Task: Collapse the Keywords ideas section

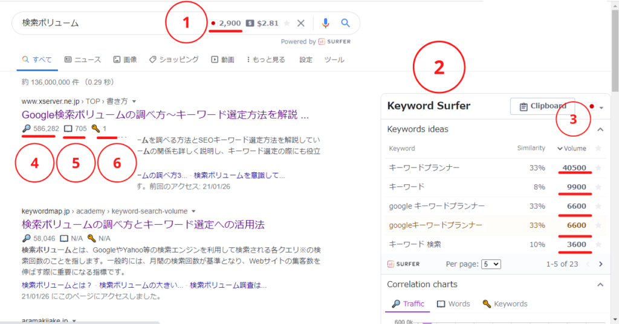Action: click(600, 129)
